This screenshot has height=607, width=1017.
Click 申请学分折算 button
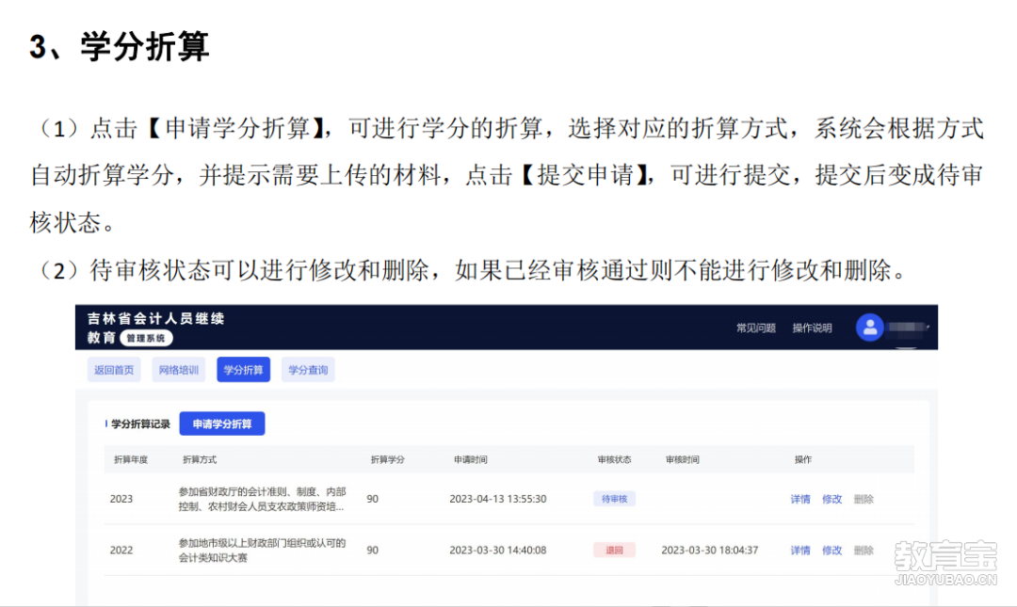[x=222, y=423]
